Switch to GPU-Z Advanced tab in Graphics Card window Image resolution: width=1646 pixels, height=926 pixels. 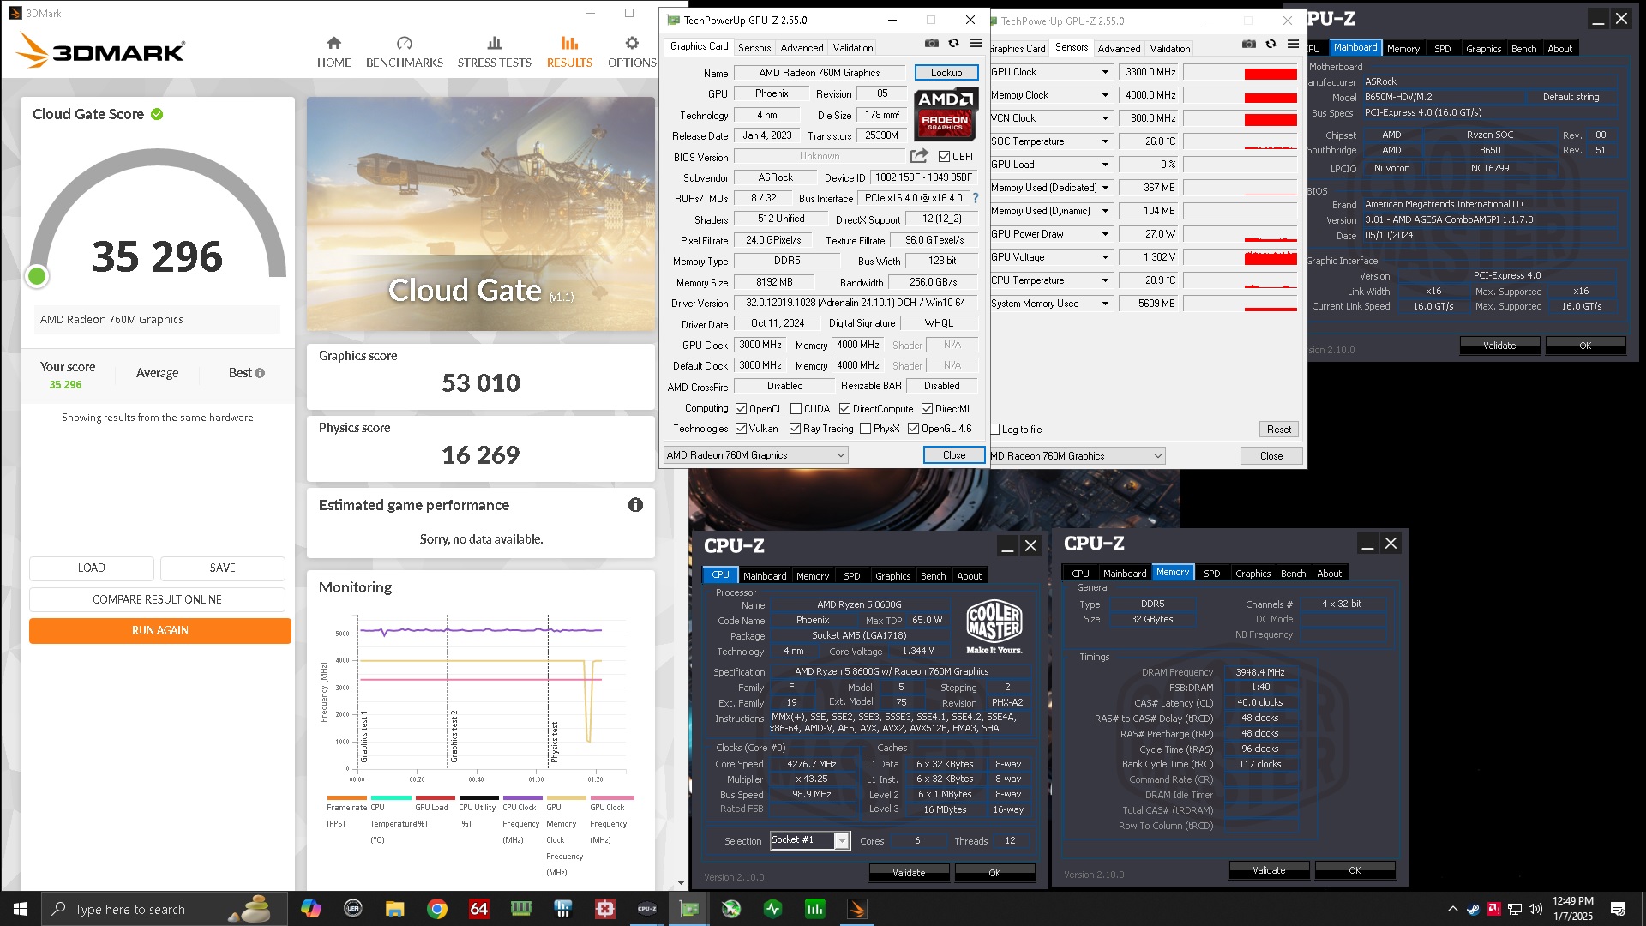[x=802, y=48]
